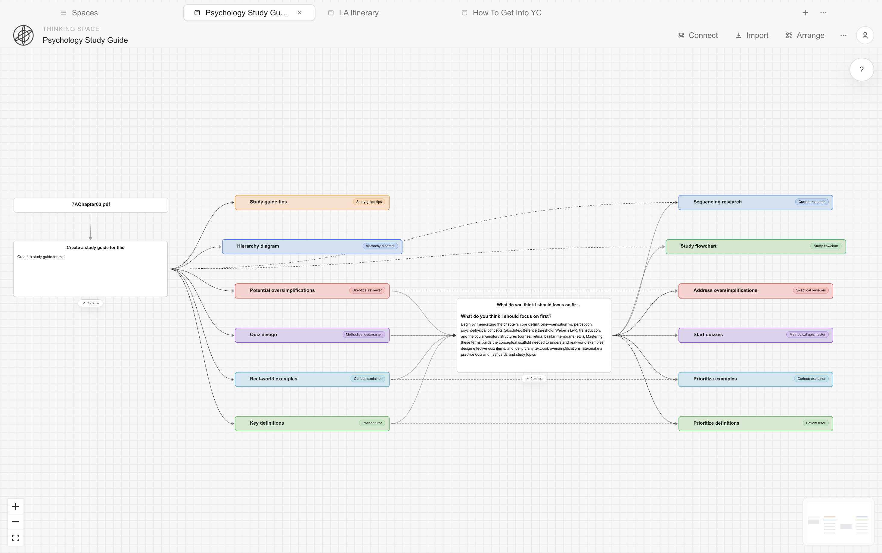Fit canvas to screen icon

[15, 538]
